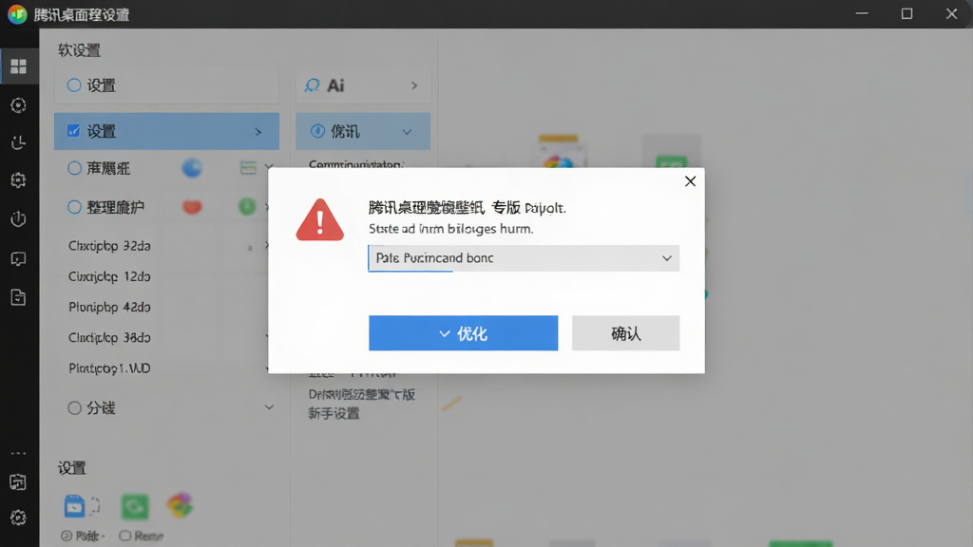Open the document icon in sidebar
The height and width of the screenshot is (547, 973).
coord(19,297)
